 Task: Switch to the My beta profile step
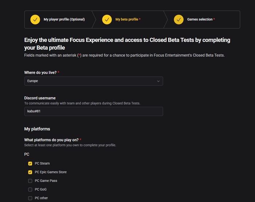tap(127, 19)
